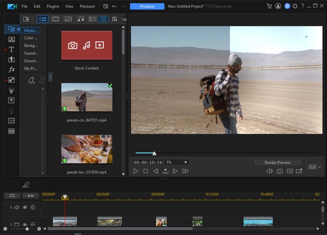Open the Subtitle Room CC icon

click(11, 131)
